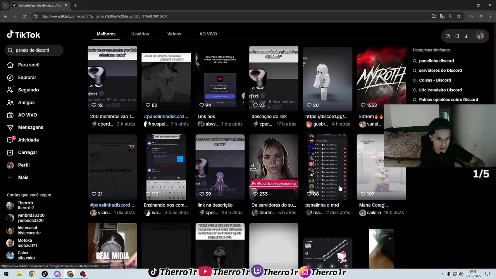Image resolution: width=496 pixels, height=279 pixels.
Task: Open 'Ensinando nos com...' video thumbnail
Action: coord(166,167)
